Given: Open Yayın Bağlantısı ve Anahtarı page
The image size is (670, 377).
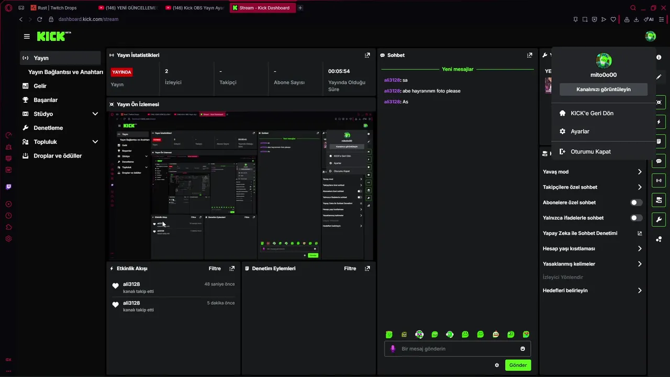Looking at the screenshot, I should pyautogui.click(x=65, y=72).
